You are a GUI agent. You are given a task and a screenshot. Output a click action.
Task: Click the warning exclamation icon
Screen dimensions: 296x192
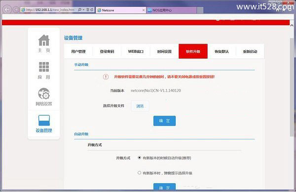(x=106, y=77)
